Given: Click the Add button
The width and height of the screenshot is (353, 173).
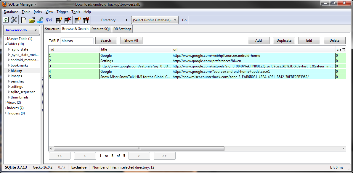Looking at the screenshot, I should pos(259,41).
